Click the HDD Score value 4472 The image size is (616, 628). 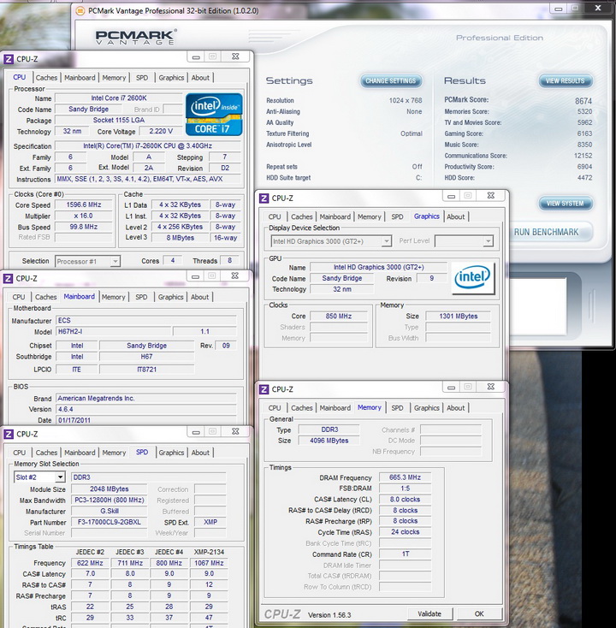tap(584, 177)
